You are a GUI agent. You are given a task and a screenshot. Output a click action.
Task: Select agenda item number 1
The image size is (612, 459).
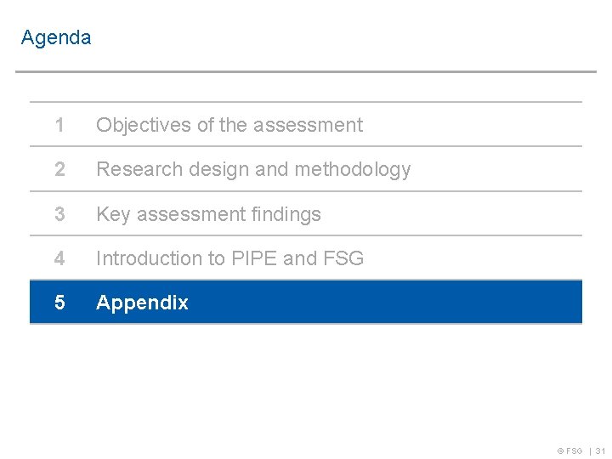pyautogui.click(x=59, y=125)
